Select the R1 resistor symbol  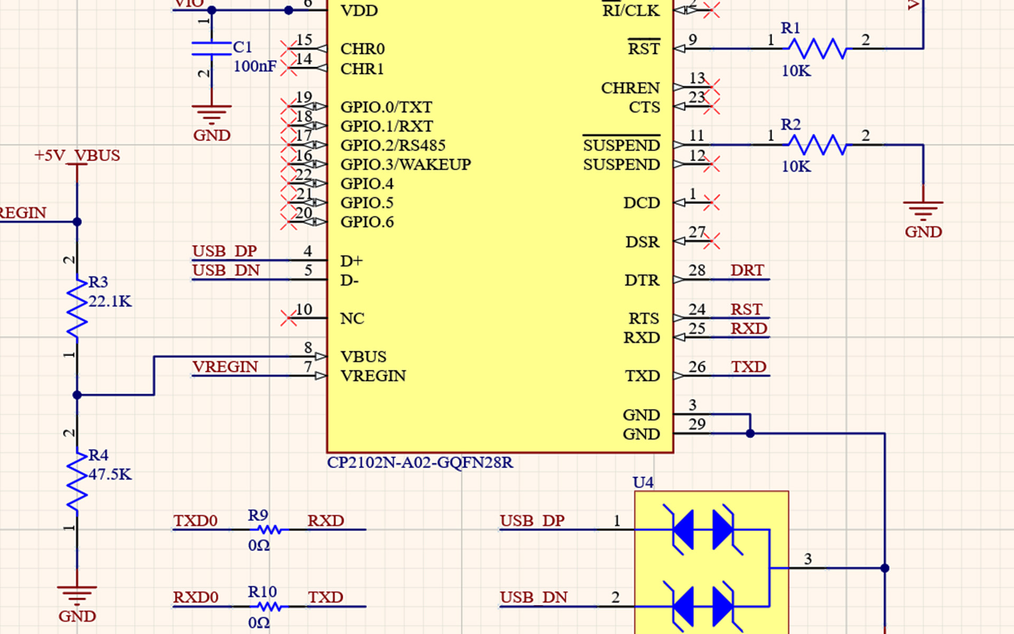click(818, 49)
